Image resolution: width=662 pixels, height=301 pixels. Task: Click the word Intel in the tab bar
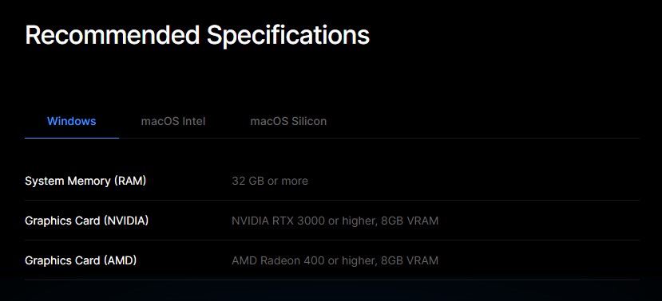click(x=194, y=122)
